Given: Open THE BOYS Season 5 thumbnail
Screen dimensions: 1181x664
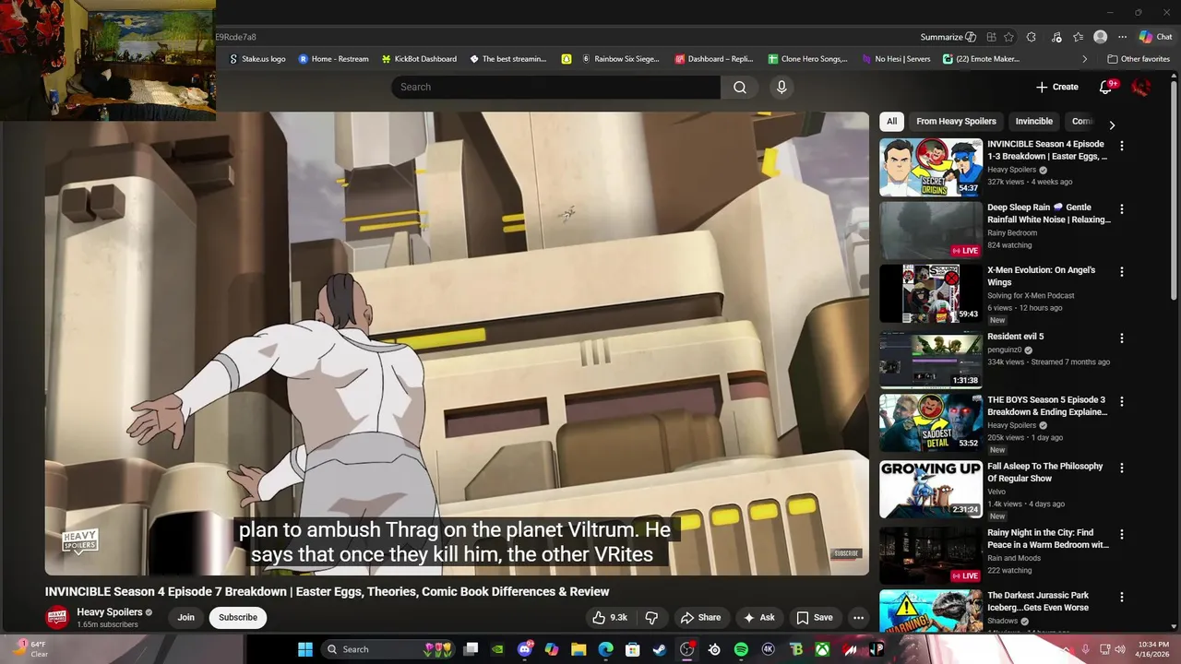Looking at the screenshot, I should click(x=931, y=423).
